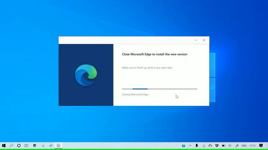Click the dark square taskbar app icon

click(x=35, y=145)
